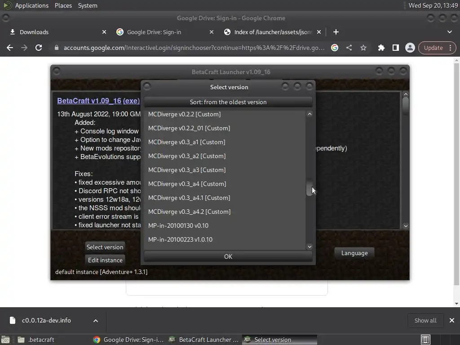The height and width of the screenshot is (345, 460).
Task: Open the clock Wed Sep 20, 13:49
Action: coord(433,5)
